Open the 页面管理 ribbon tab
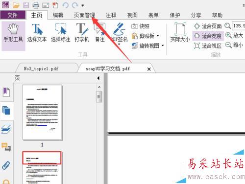245x184 pixels. (x=84, y=15)
